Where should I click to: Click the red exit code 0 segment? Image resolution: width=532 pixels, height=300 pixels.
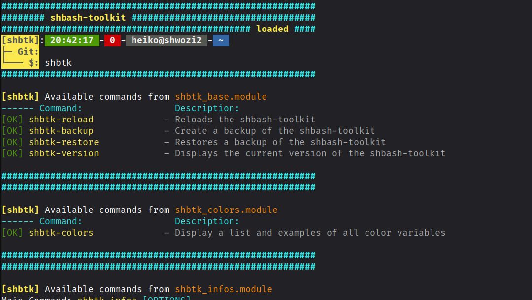[112, 40]
